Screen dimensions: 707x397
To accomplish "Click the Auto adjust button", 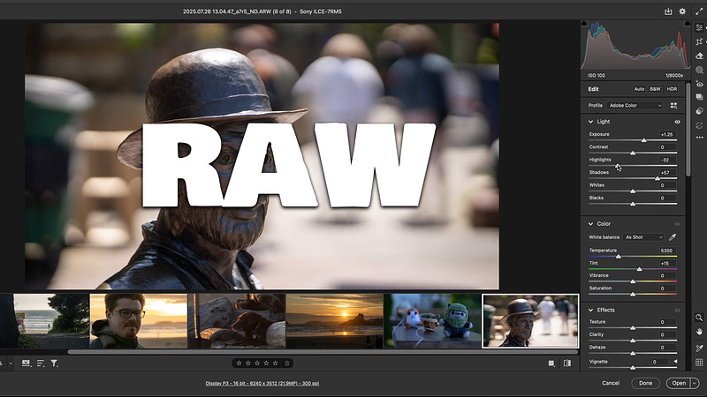I will [639, 89].
